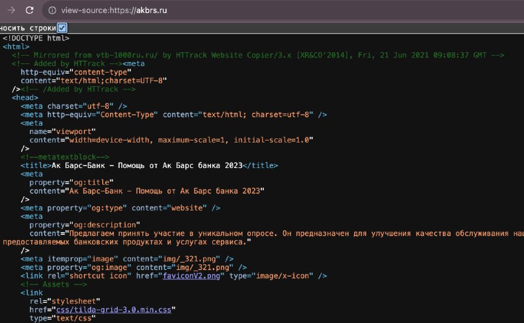The height and width of the screenshot is (323, 524).
Task: Click the <title> line with Ак Барс-Банк
Action: (x=149, y=165)
